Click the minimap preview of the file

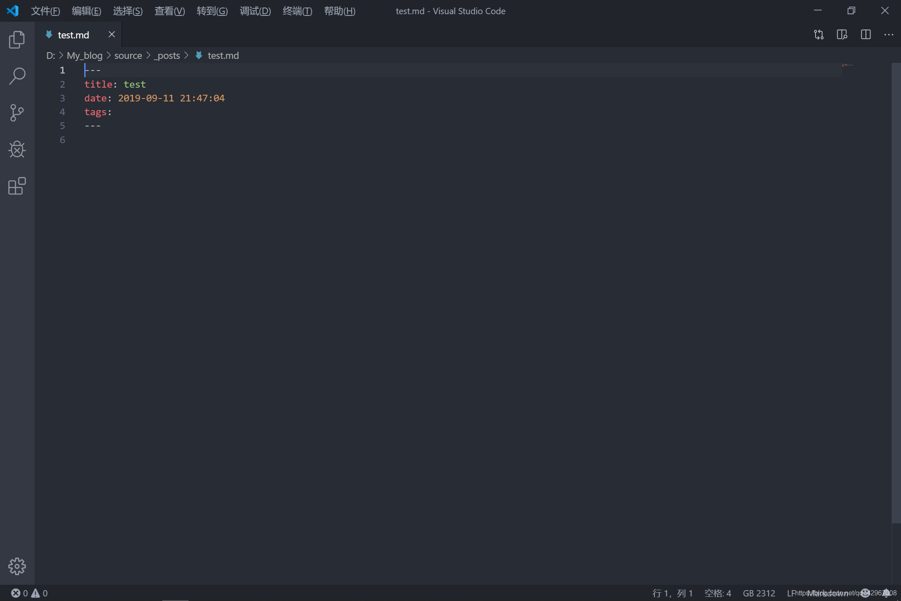pos(847,65)
